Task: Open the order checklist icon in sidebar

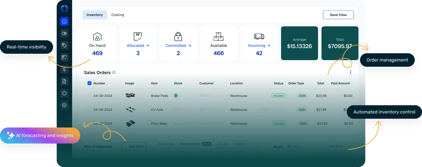Action: point(64,57)
